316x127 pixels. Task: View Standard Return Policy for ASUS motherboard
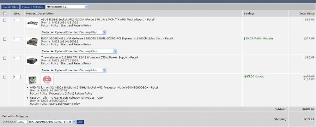tap(76, 26)
